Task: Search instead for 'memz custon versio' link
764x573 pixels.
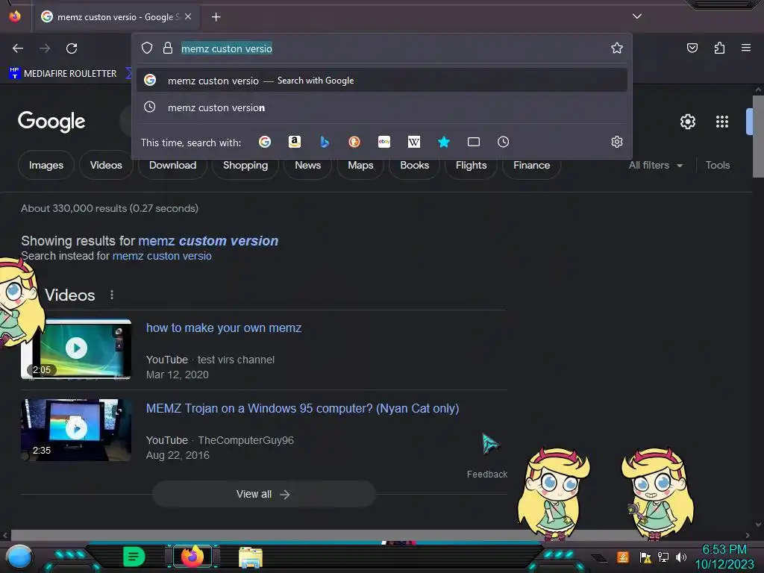Action: click(162, 256)
